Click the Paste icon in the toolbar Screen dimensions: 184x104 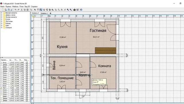coord(28,10)
